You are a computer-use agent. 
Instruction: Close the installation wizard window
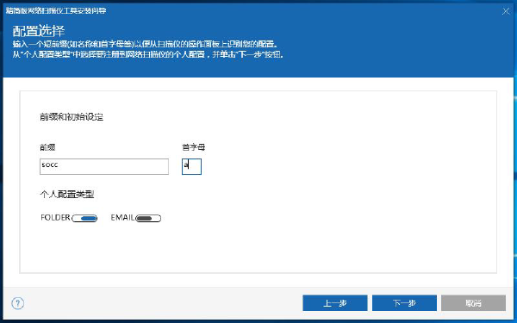tap(506, 11)
